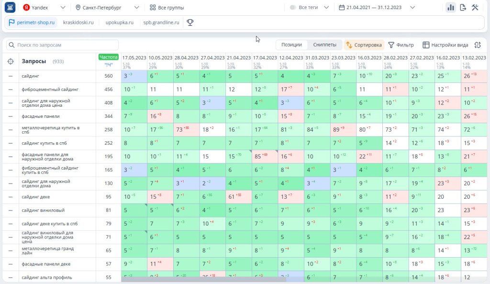The height and width of the screenshot is (284, 490).
Task: Click the Поиск по запросам search field
Action: [x=56, y=45]
